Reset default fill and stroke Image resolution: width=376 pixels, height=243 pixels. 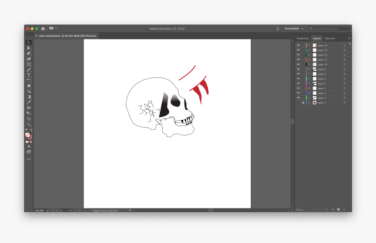27,130
